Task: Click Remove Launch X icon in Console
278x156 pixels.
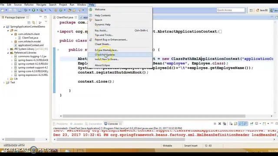Action: [x=220, y=123]
